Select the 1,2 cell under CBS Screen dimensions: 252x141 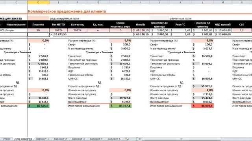pos(241,31)
